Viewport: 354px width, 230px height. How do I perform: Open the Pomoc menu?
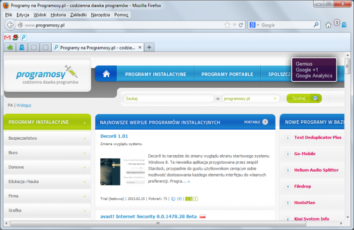coord(121,14)
